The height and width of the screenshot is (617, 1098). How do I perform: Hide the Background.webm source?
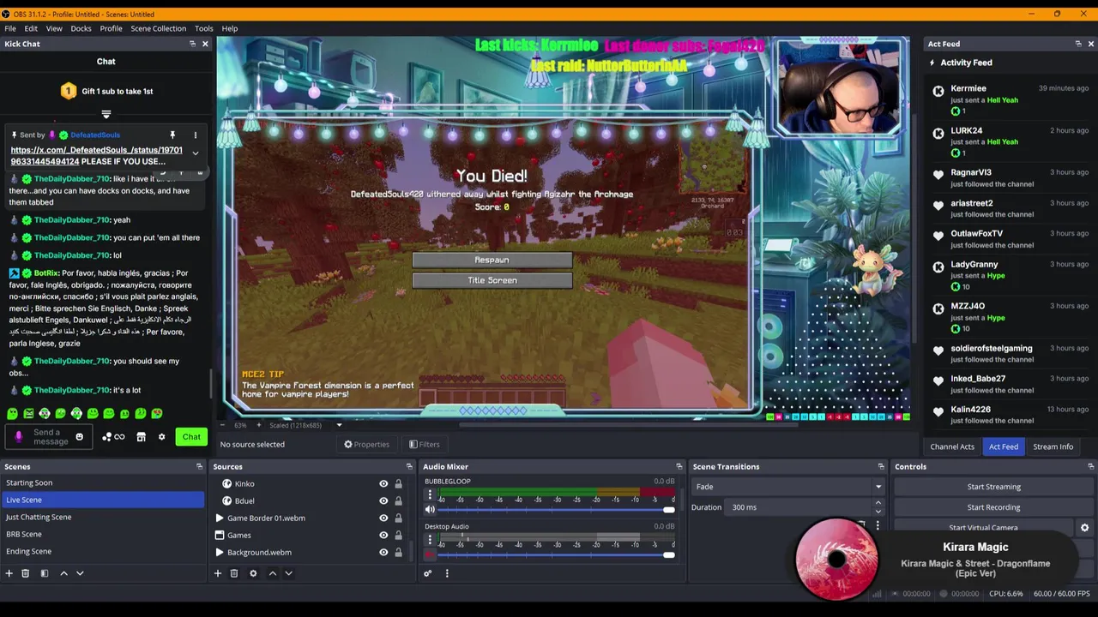click(x=383, y=552)
